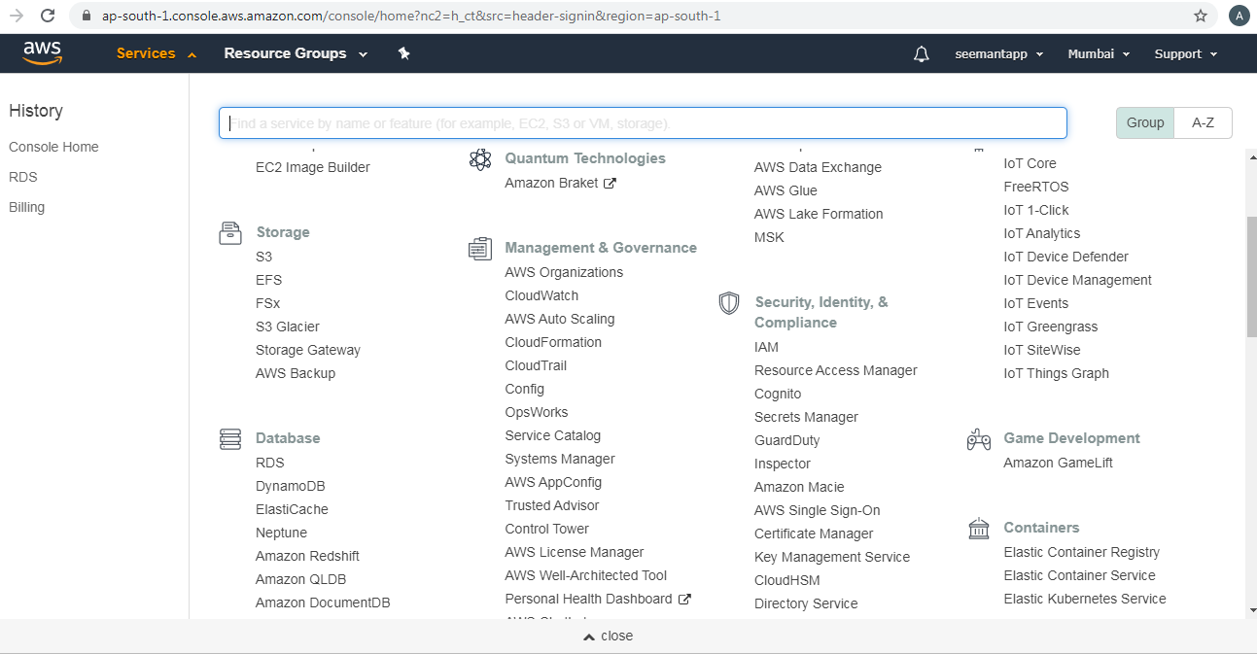Open Elastic Container Registry
Screen dimensions: 1257x654
coord(1081,552)
